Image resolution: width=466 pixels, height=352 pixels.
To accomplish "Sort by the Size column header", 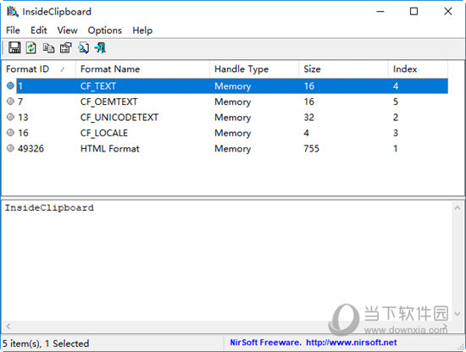I will tap(343, 69).
